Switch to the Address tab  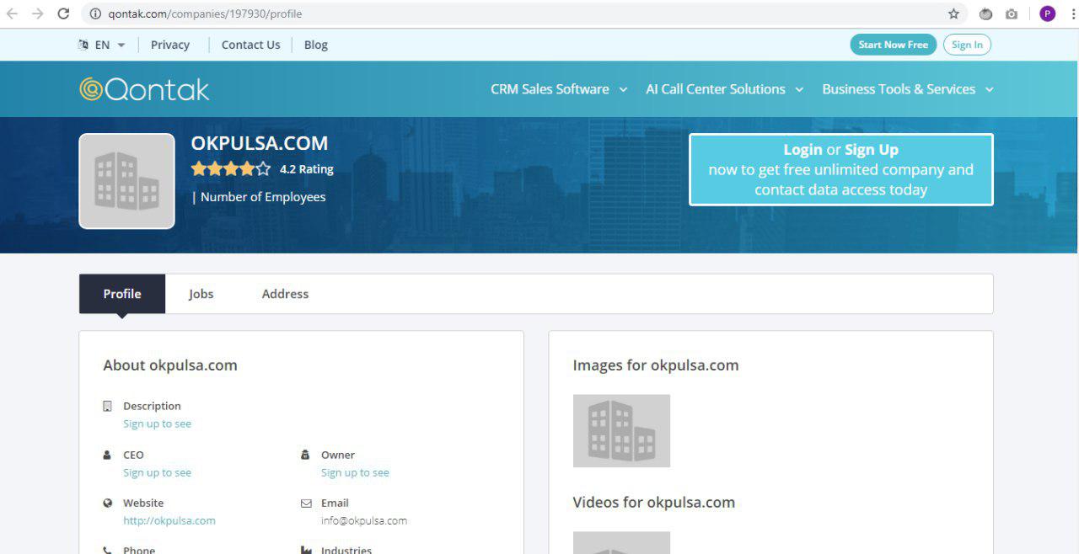pos(285,294)
